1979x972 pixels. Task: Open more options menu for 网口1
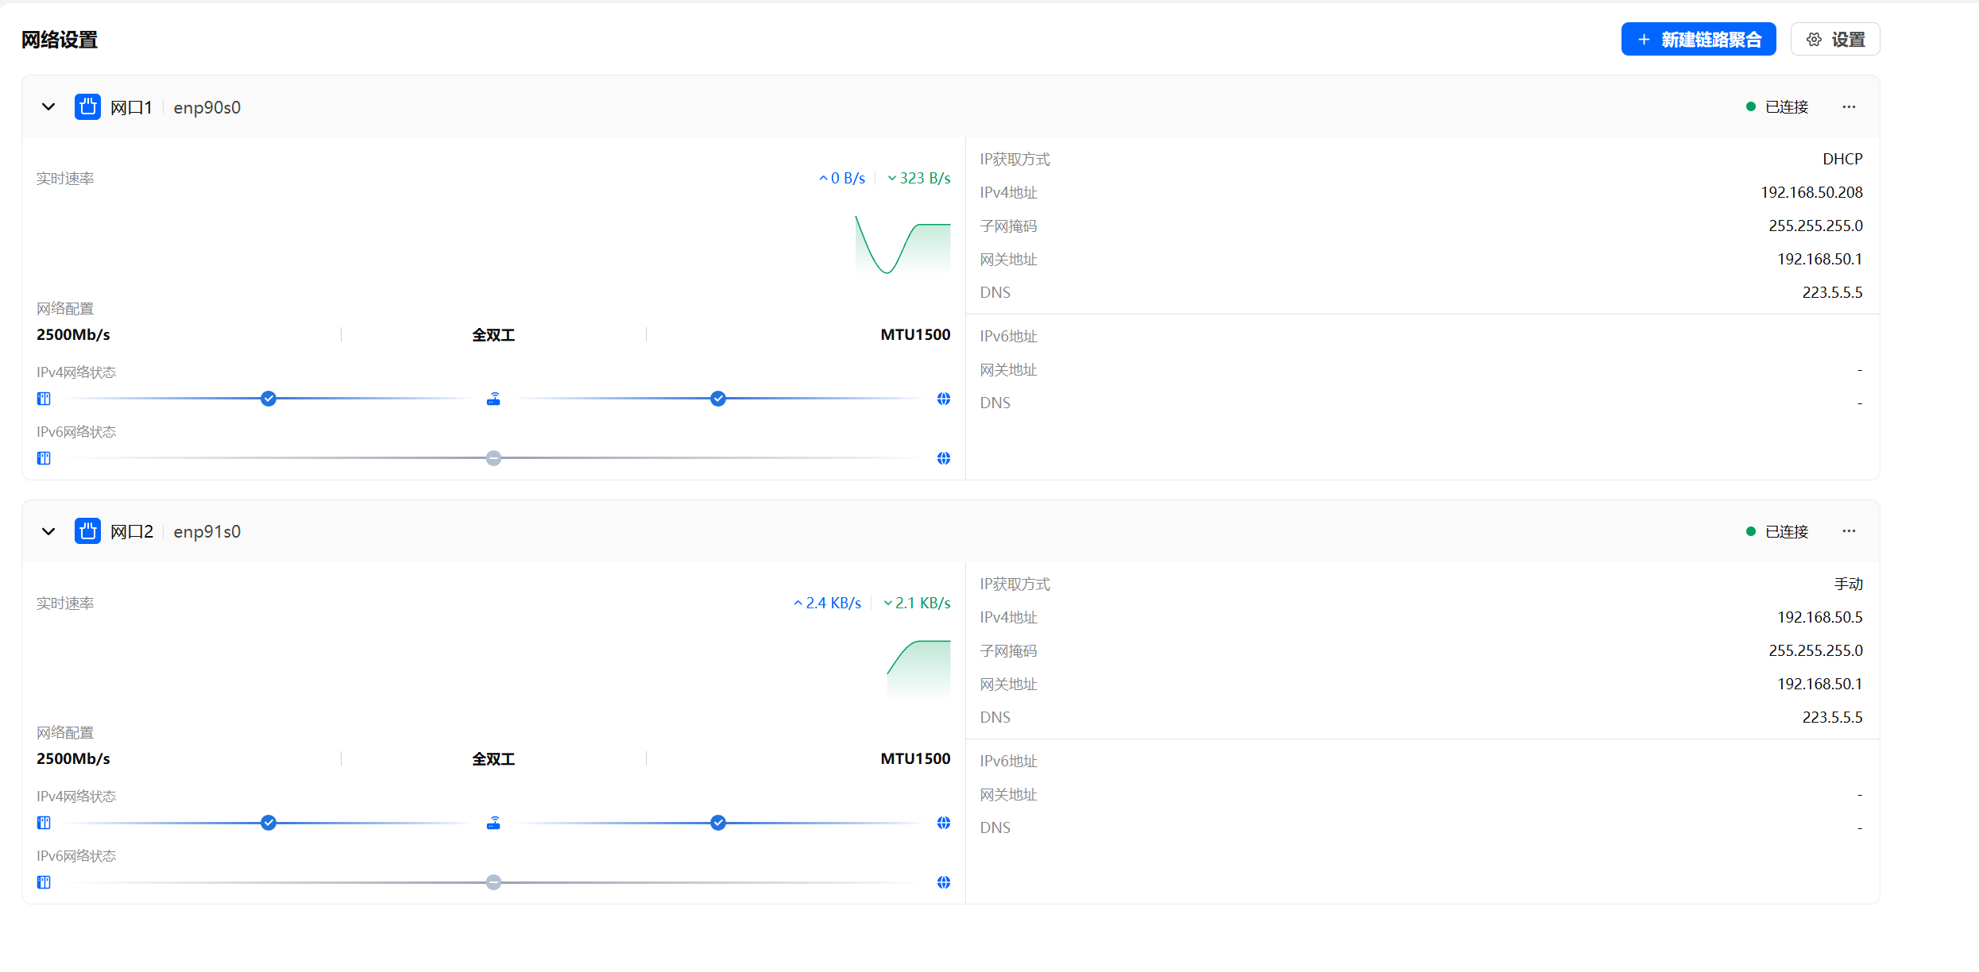[x=1849, y=106]
